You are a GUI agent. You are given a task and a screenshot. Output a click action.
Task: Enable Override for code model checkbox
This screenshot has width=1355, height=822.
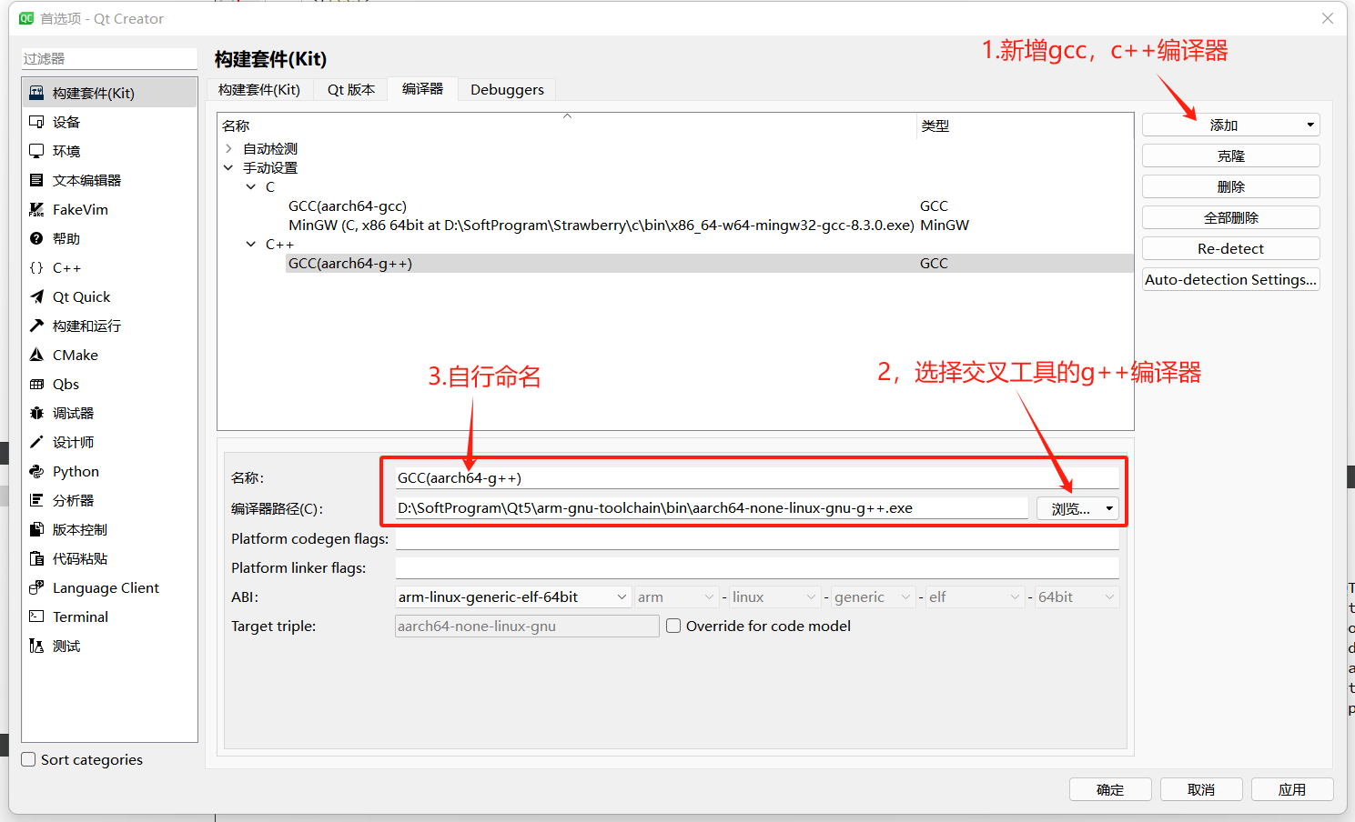point(673,626)
